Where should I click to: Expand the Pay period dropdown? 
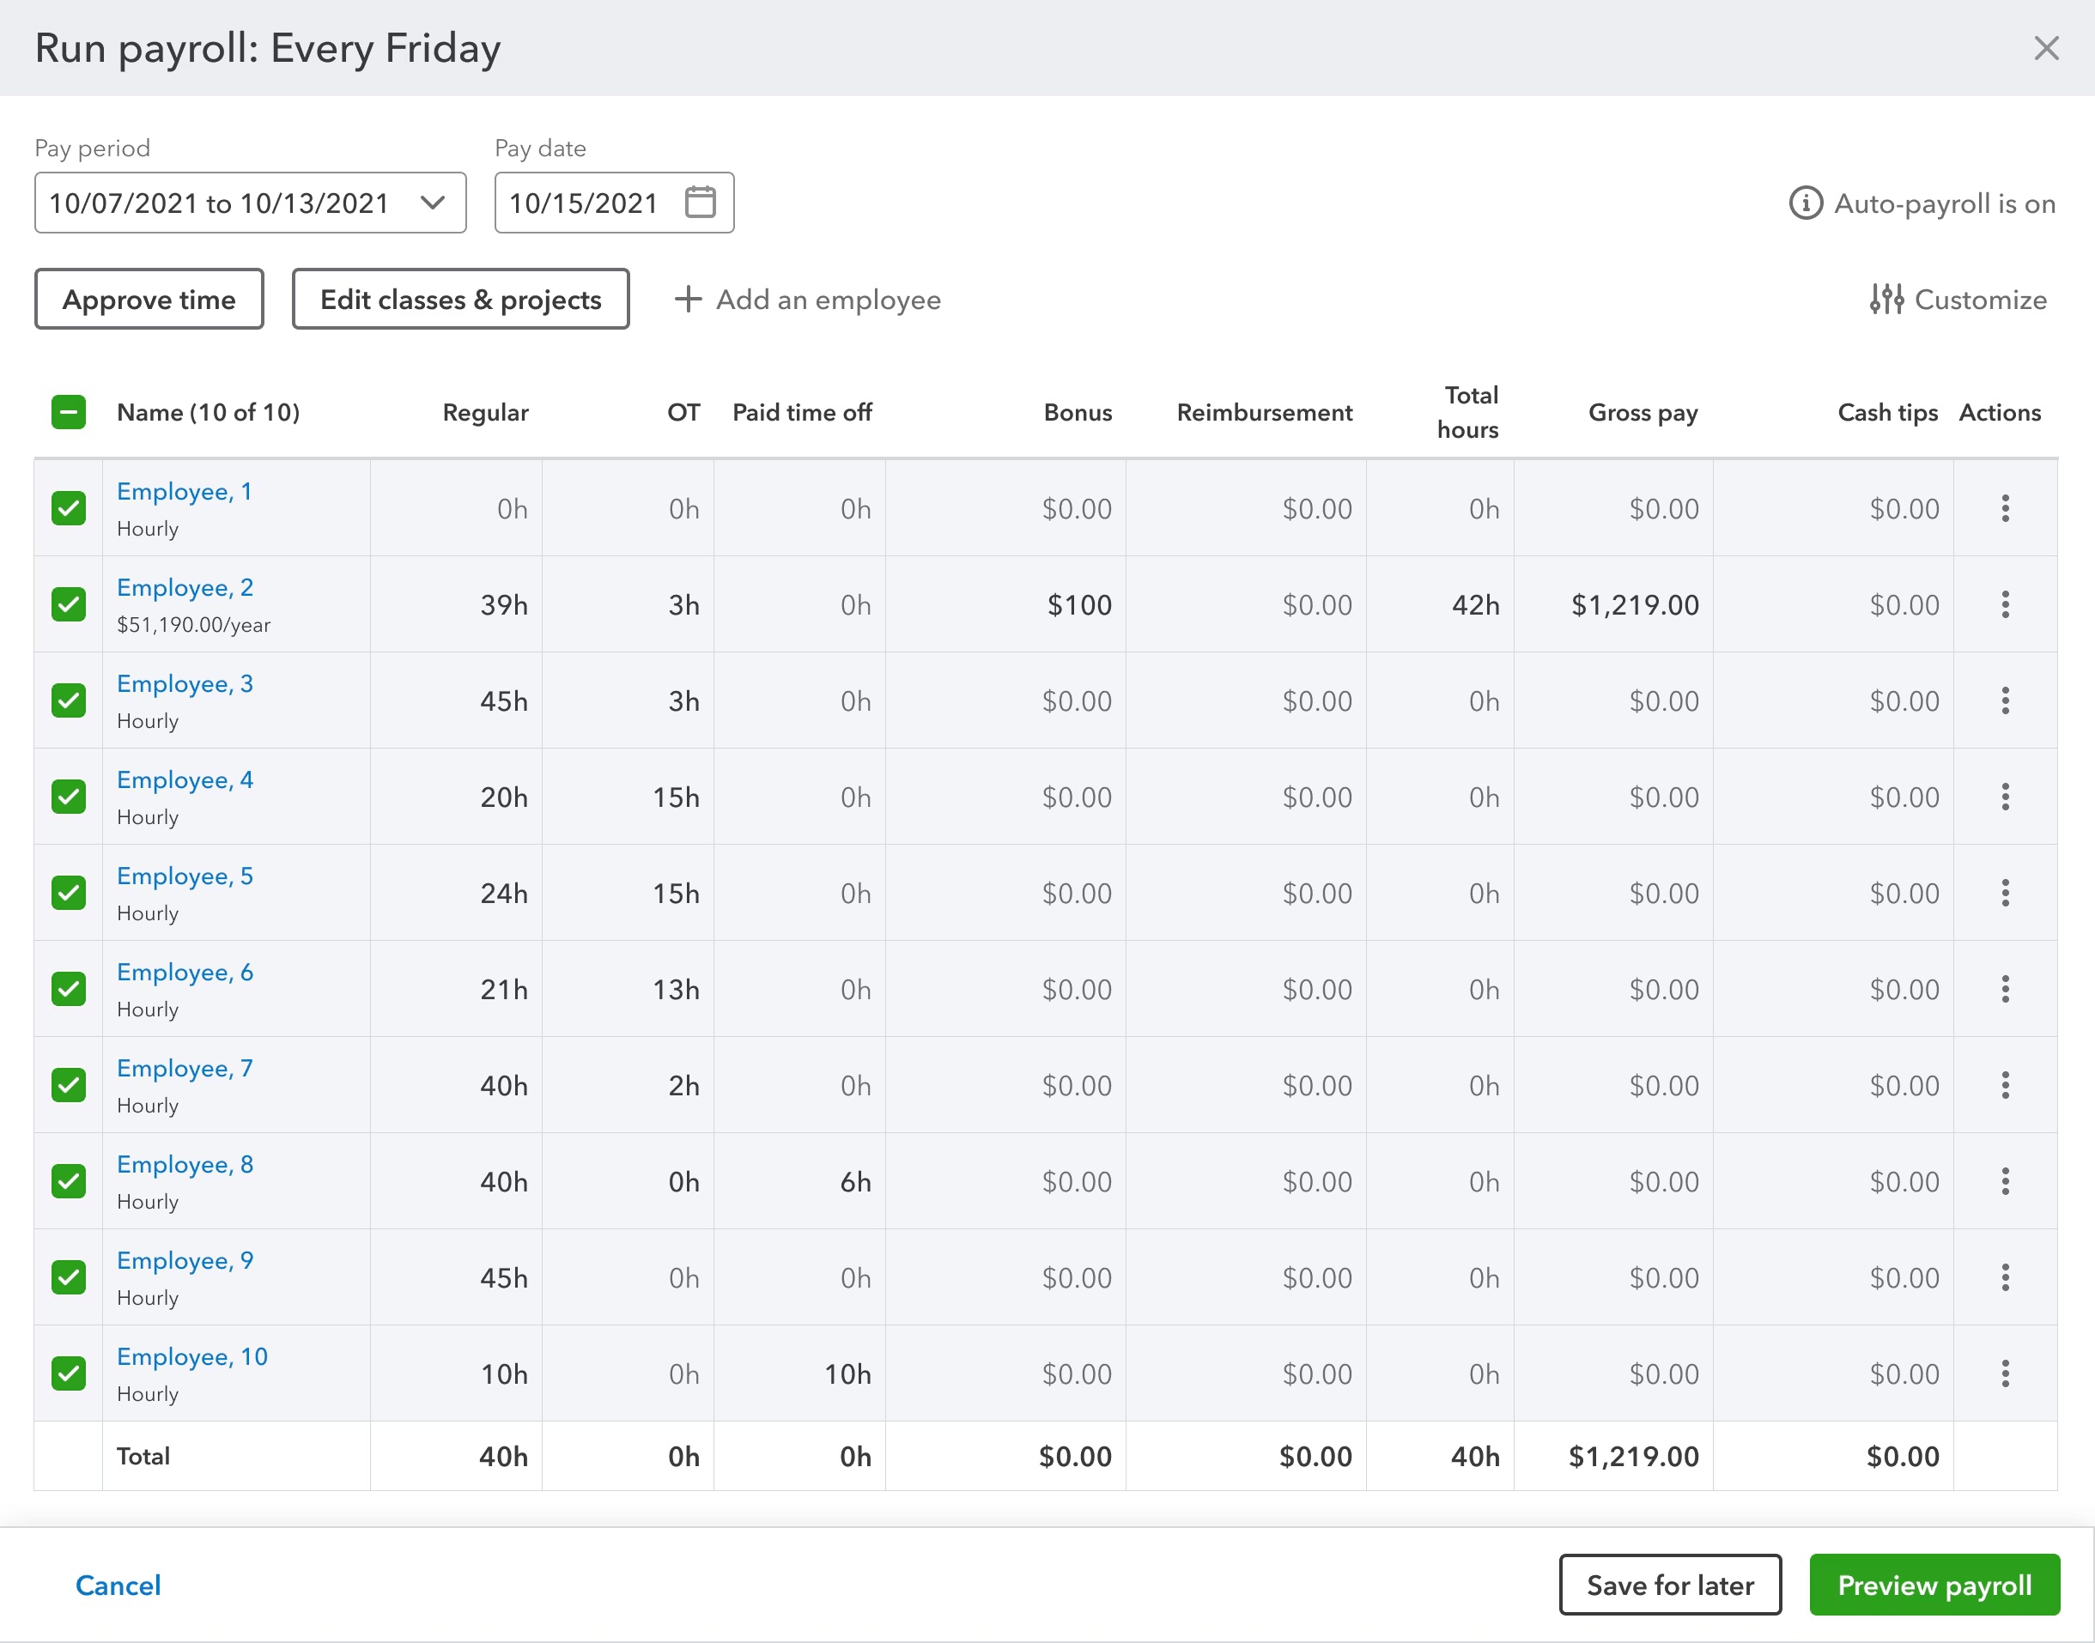(x=433, y=203)
